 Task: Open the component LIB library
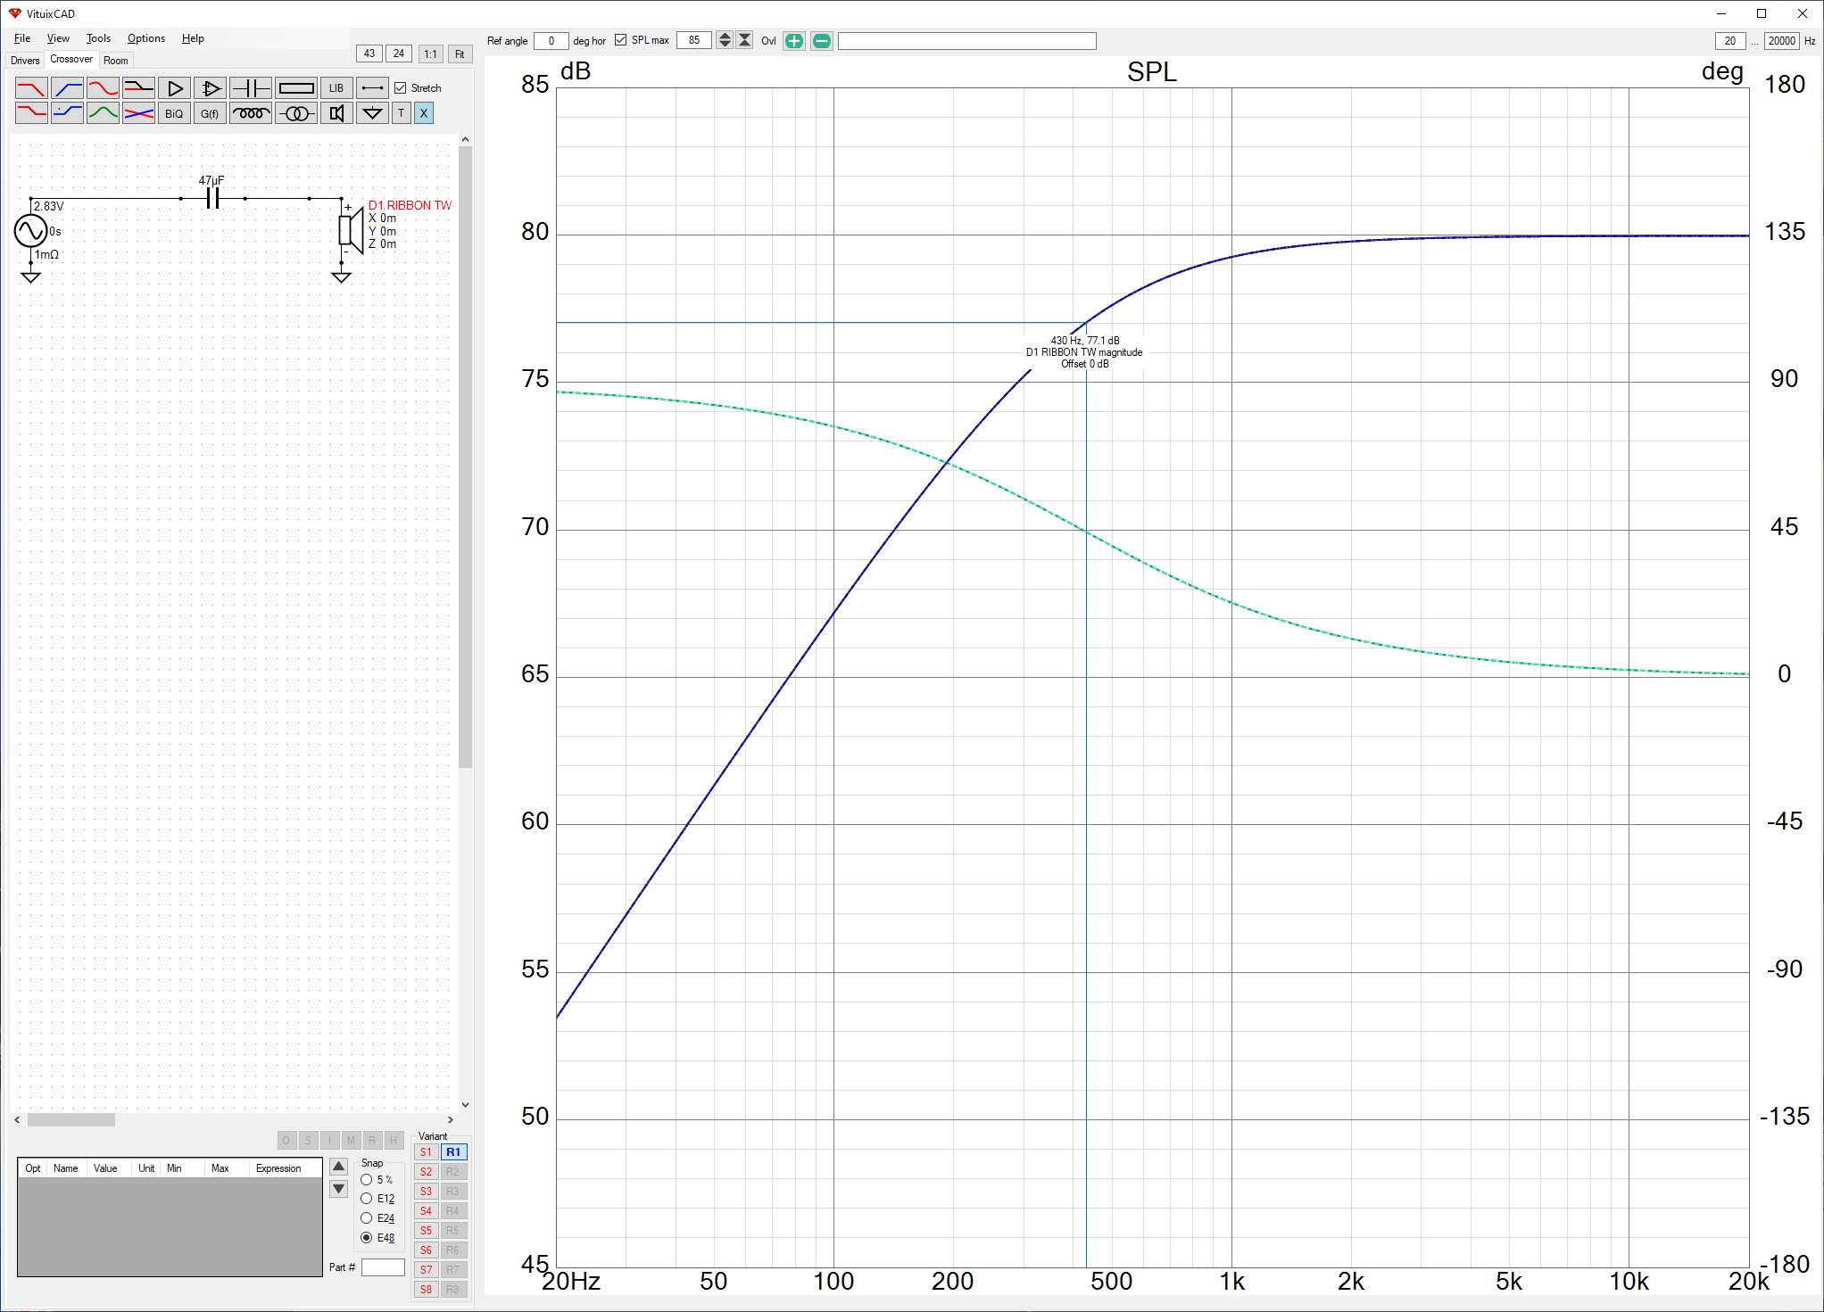tap(336, 88)
